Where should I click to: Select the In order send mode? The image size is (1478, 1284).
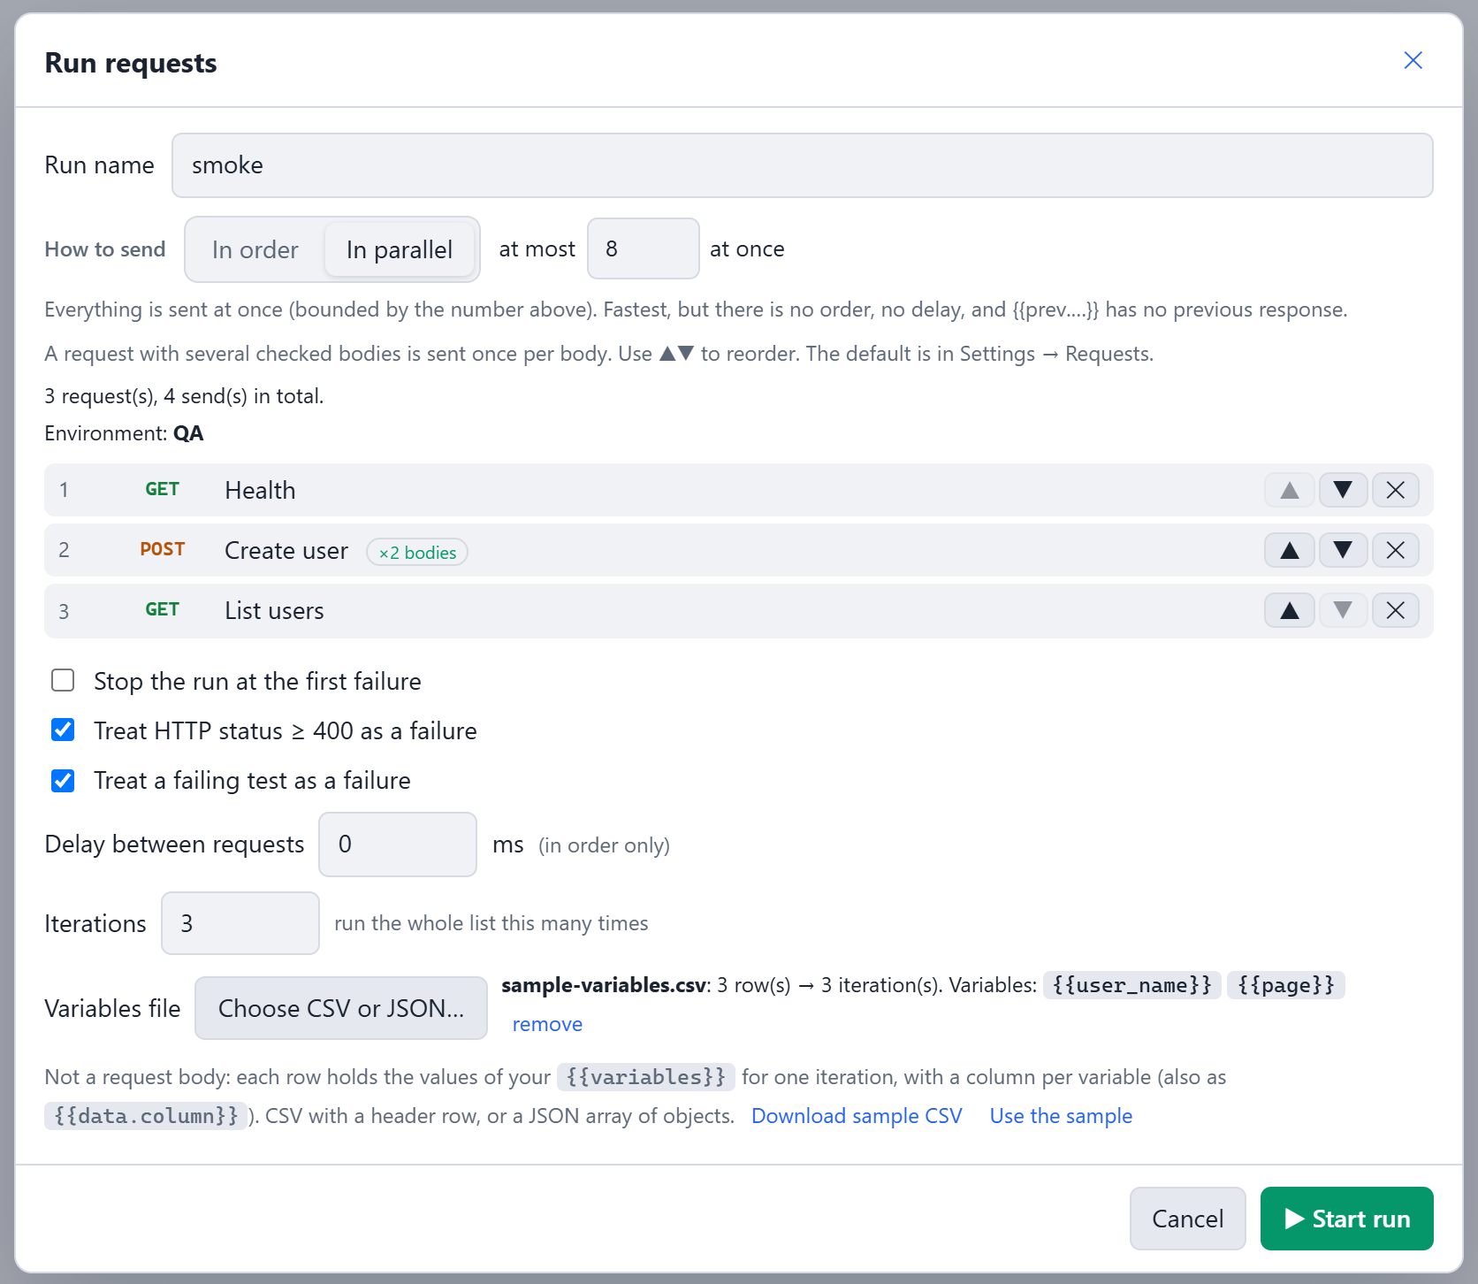(x=255, y=249)
